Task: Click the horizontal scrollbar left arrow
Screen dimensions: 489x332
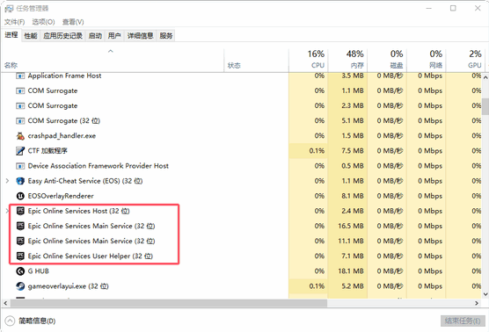Action: [5, 303]
